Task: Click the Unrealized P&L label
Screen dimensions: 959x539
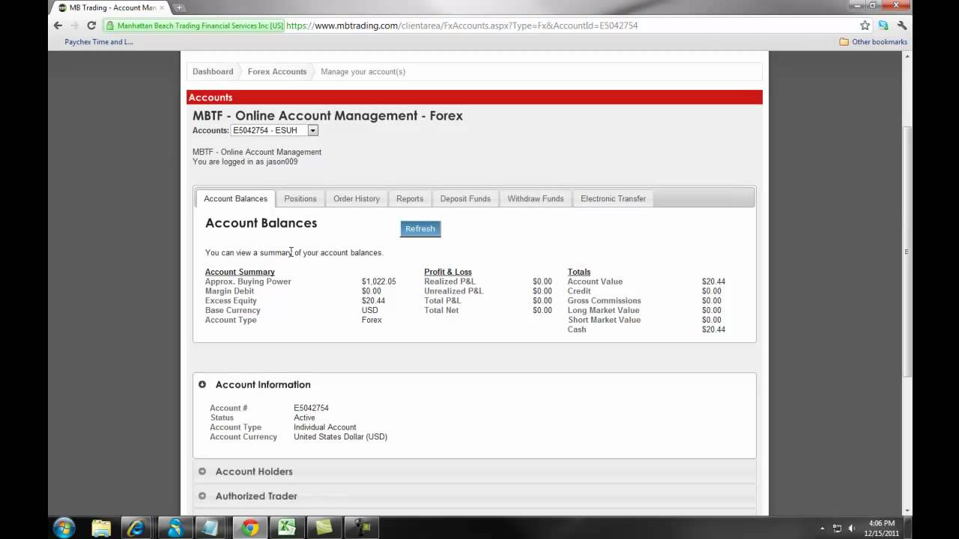Action: tap(453, 291)
